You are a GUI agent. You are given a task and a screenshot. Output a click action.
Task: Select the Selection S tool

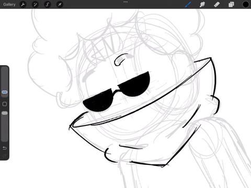pos(48,4)
